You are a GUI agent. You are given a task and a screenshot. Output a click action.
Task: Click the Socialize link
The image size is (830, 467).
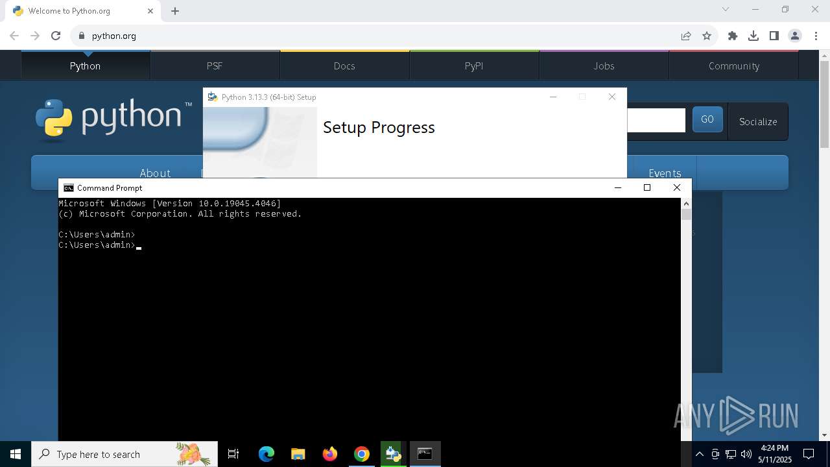[758, 121]
